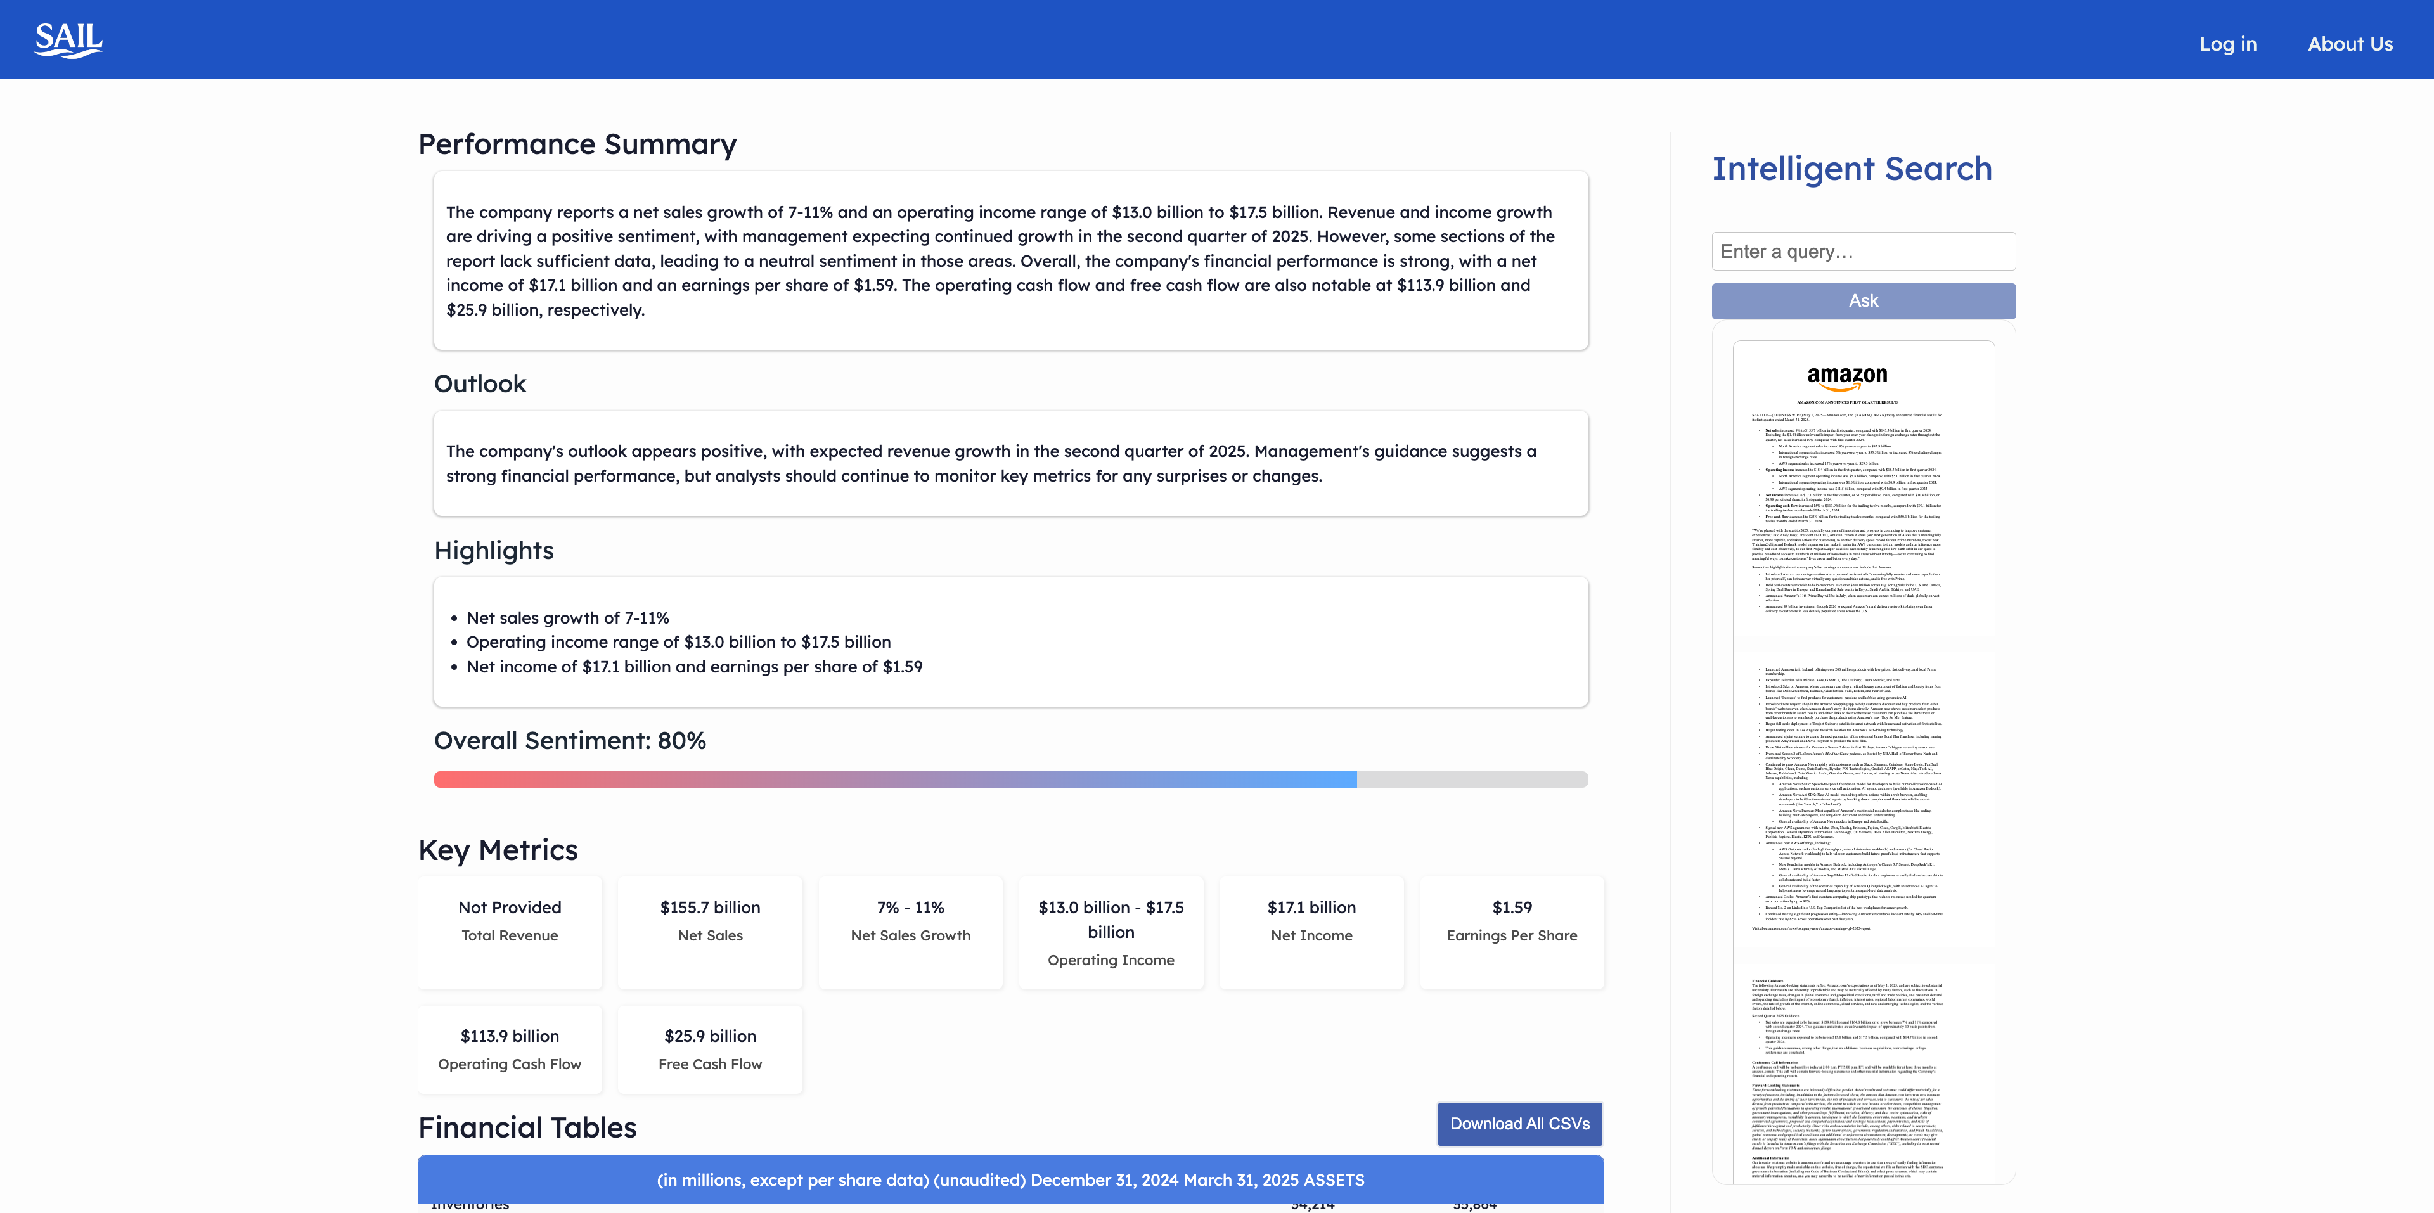The image size is (2434, 1213).
Task: Select the Free Cash Flow card
Action: click(710, 1049)
